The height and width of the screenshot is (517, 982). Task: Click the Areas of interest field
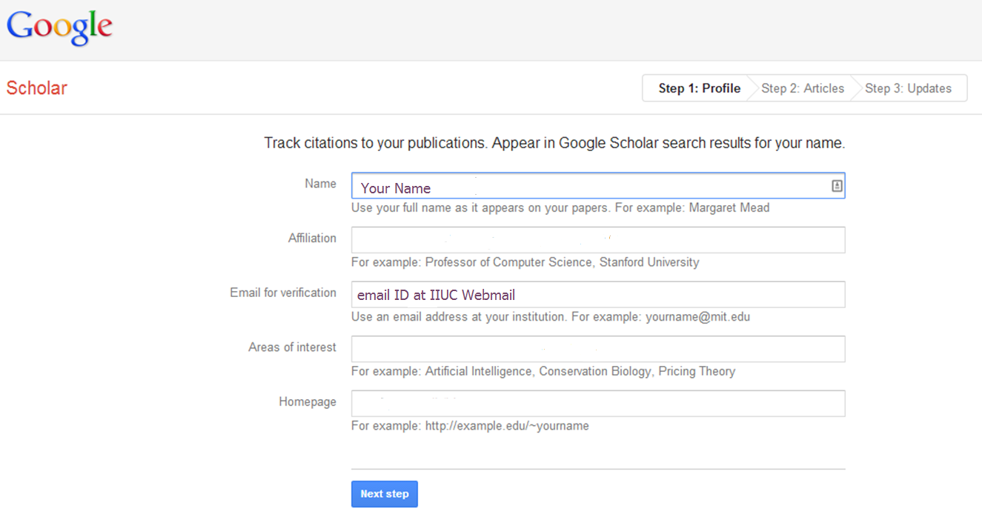point(598,349)
